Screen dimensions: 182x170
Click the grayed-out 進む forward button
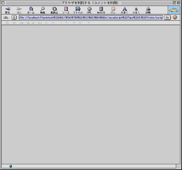tap(19, 10)
